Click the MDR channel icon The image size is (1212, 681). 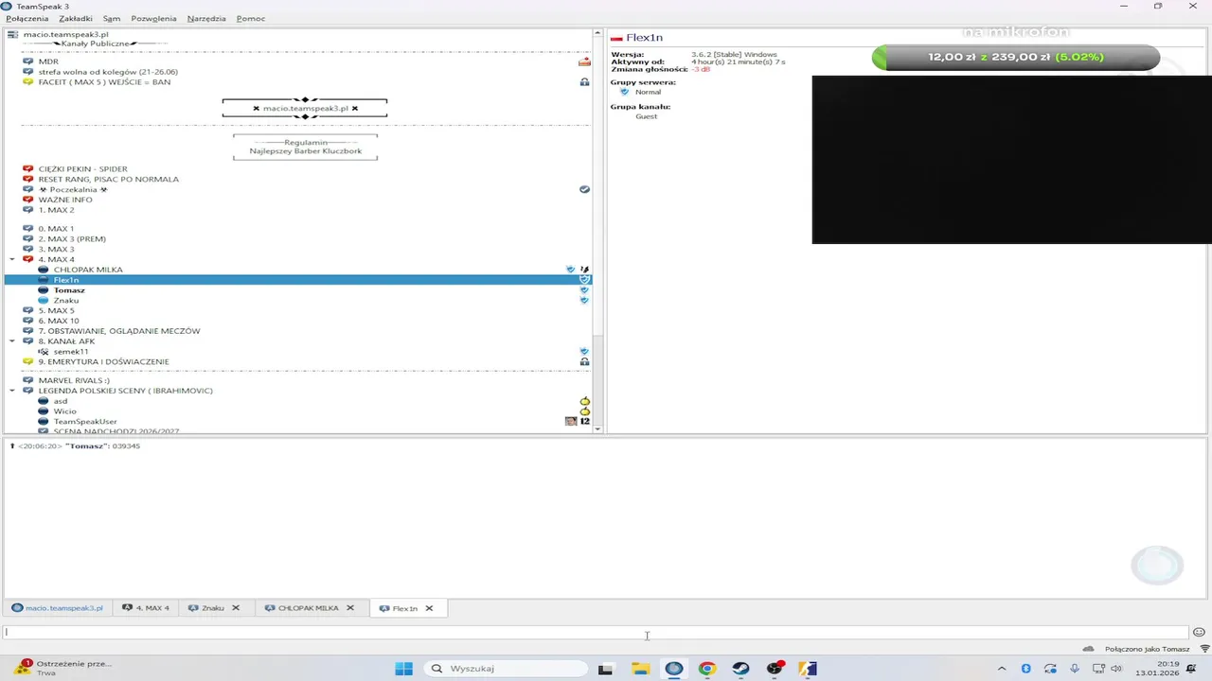click(x=28, y=61)
